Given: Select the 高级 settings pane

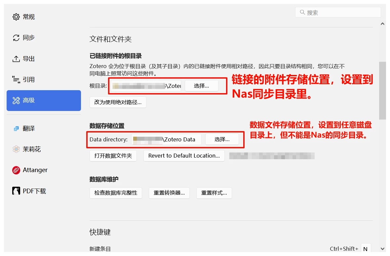Looking at the screenshot, I should tap(44, 100).
